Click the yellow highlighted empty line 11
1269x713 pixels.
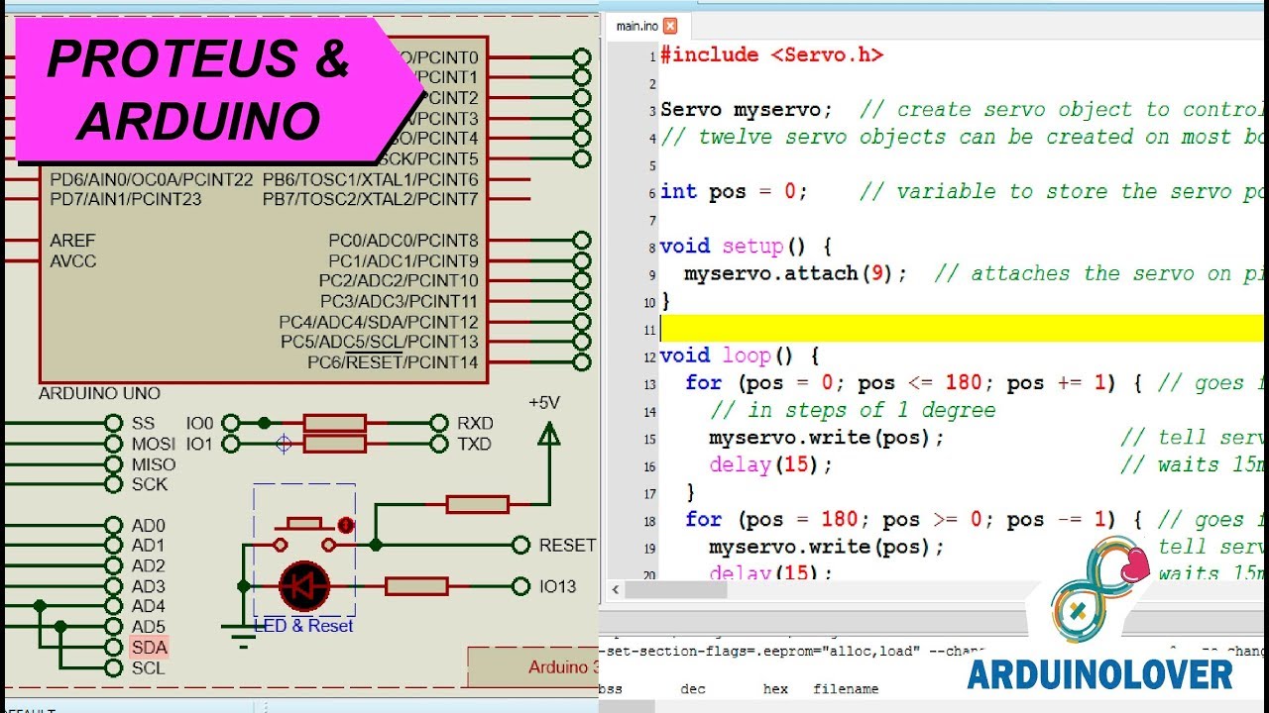[x=962, y=329]
